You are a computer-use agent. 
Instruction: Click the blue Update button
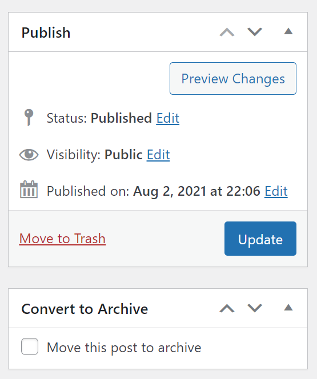pyautogui.click(x=260, y=239)
